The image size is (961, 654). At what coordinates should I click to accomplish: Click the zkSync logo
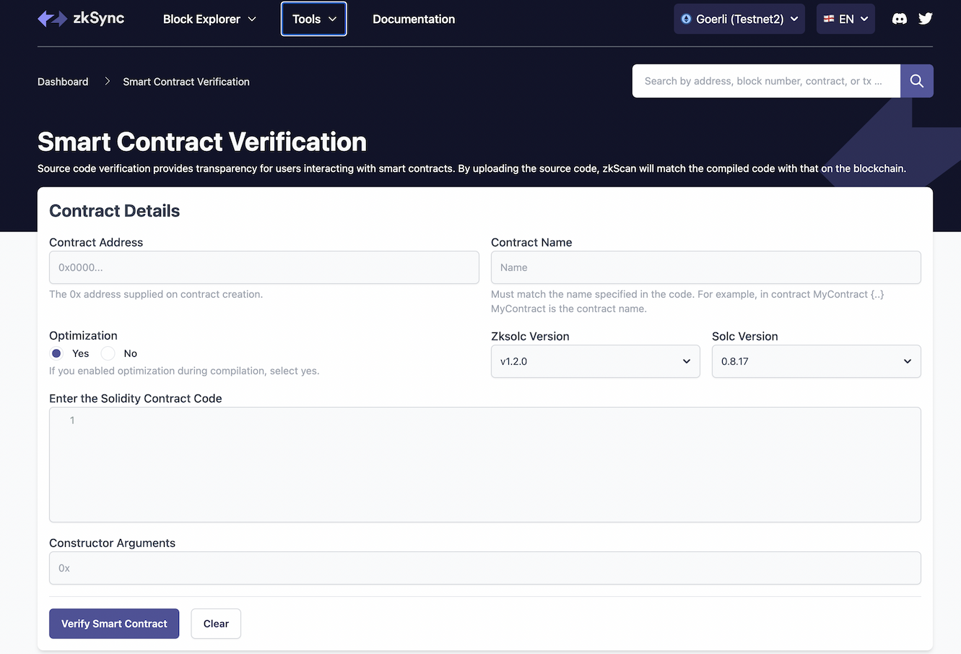click(81, 19)
